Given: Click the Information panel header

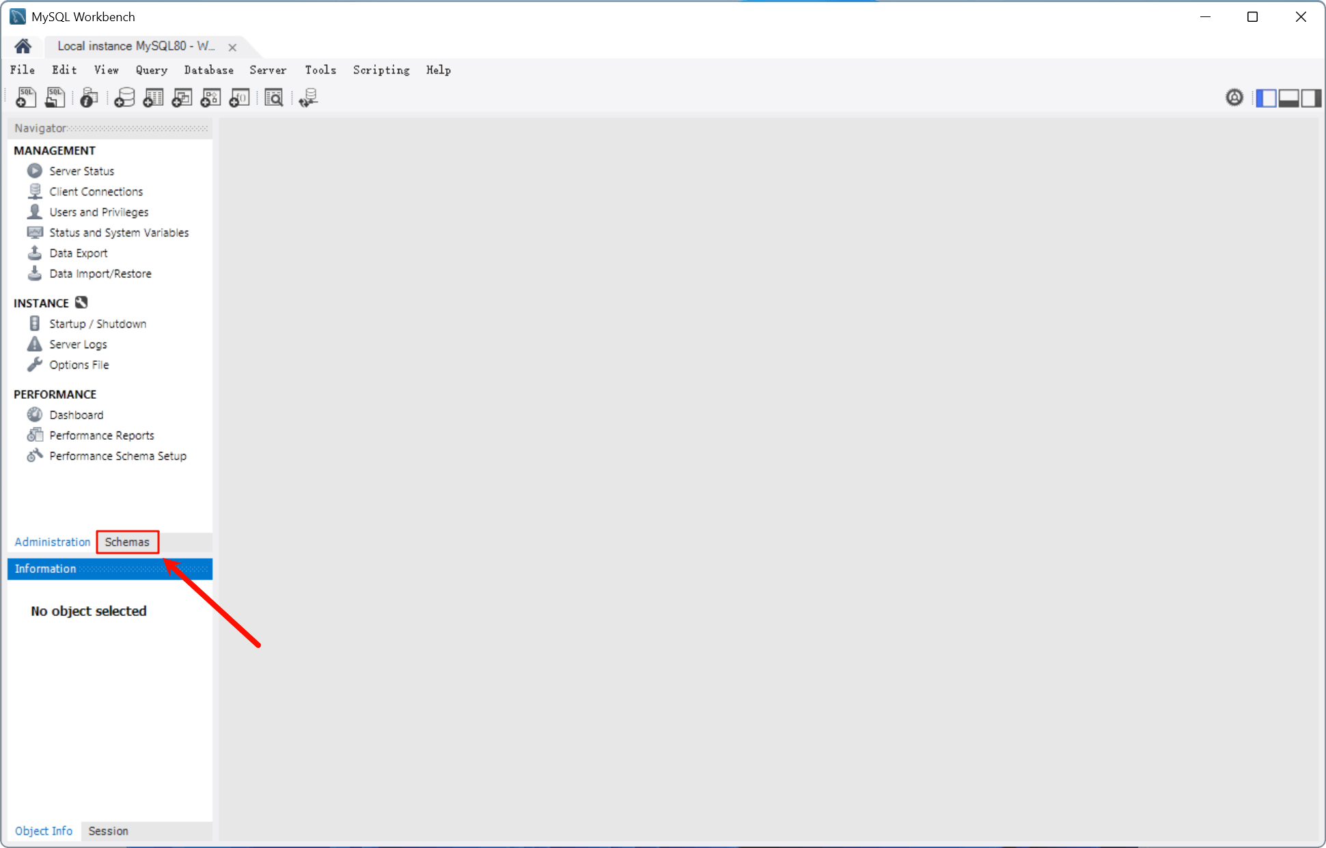Looking at the screenshot, I should 110,569.
